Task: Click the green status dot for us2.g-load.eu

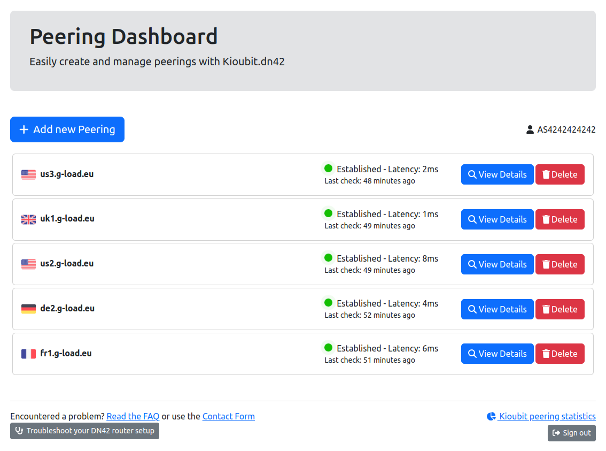Action: [328, 258]
